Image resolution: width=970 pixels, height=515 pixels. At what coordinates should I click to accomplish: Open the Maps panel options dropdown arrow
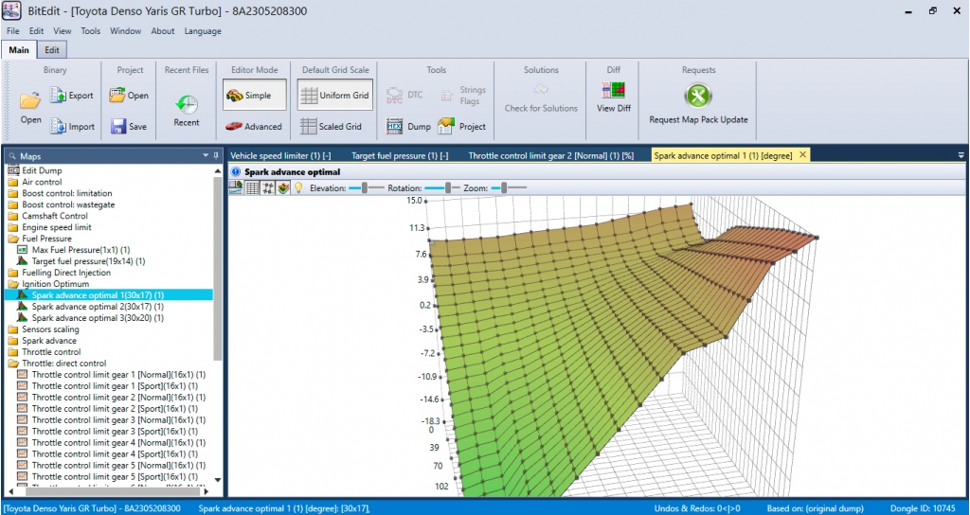(x=206, y=156)
